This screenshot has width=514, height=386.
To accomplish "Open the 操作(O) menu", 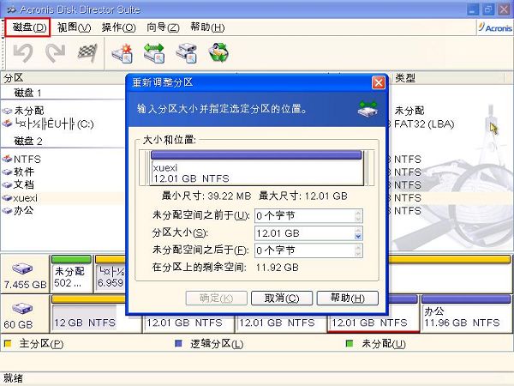I will [x=118, y=27].
